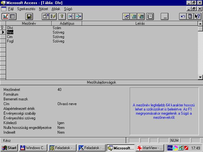Screen dimensions: 203x152
Task: Delete row toolbar icon
Action: coord(79,16)
